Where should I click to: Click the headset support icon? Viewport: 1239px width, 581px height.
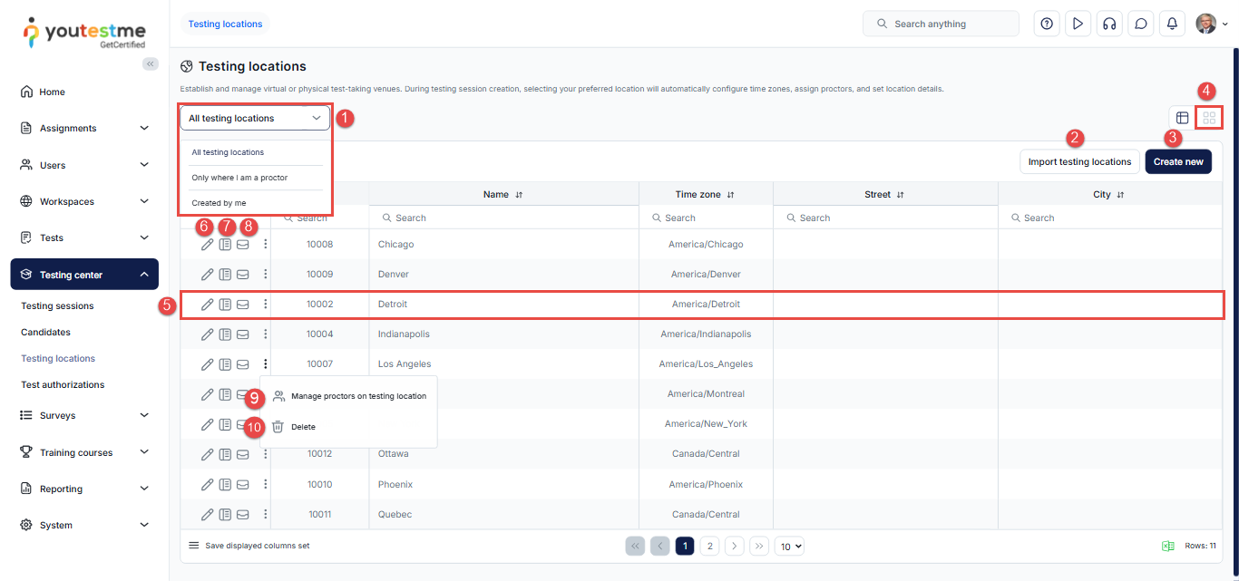(1108, 24)
